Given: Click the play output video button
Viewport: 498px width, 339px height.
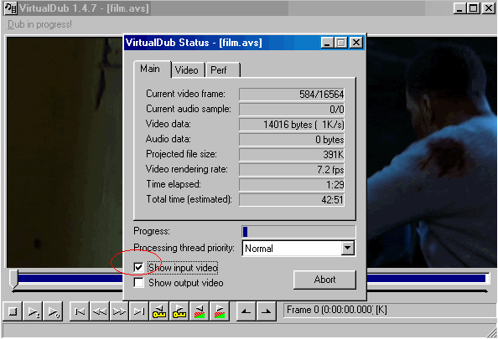Looking at the screenshot, I should (x=53, y=311).
